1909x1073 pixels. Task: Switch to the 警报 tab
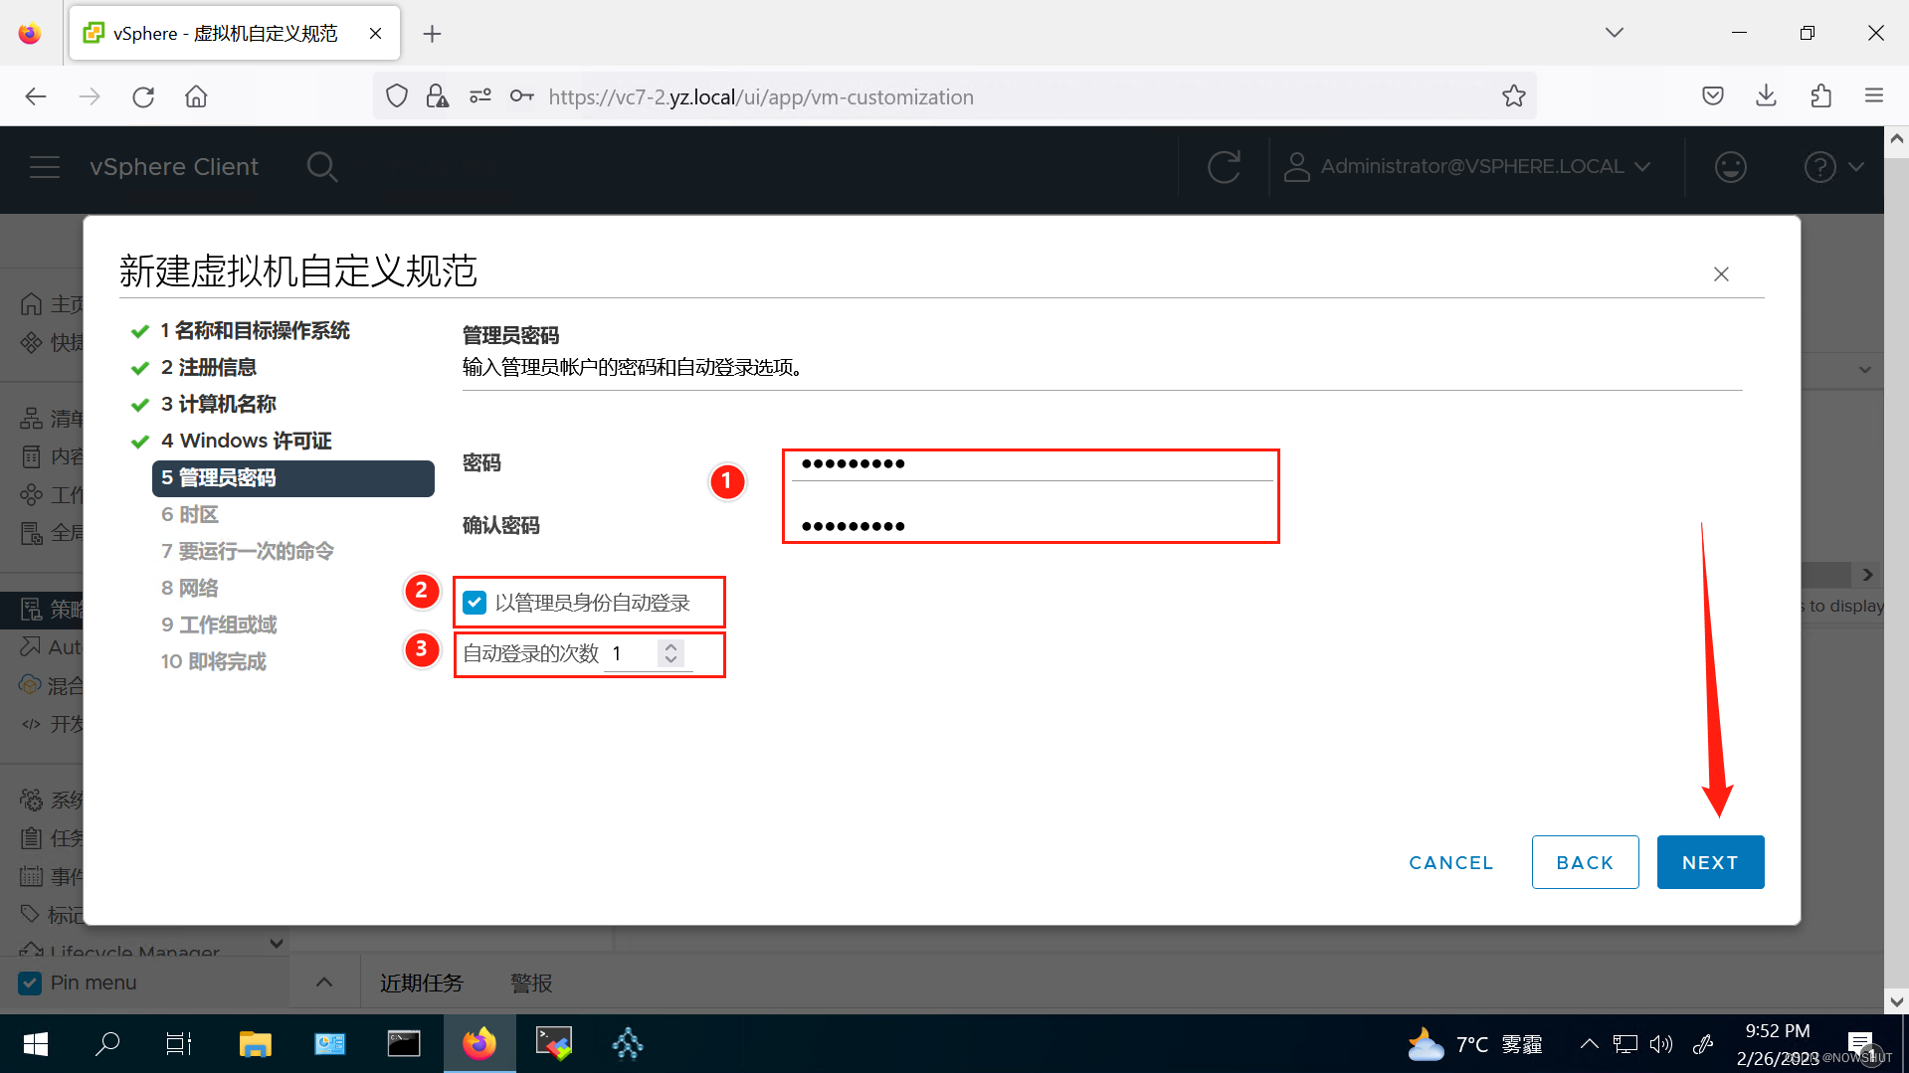tap(530, 983)
